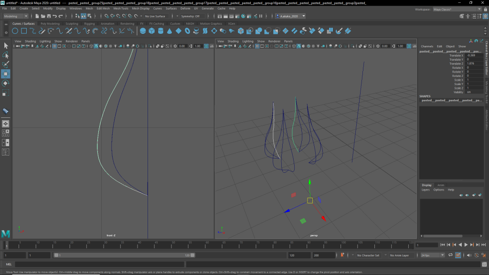This screenshot has height=275, width=489.
Task: Create a NURBS cone from shelf
Action: coord(170,31)
